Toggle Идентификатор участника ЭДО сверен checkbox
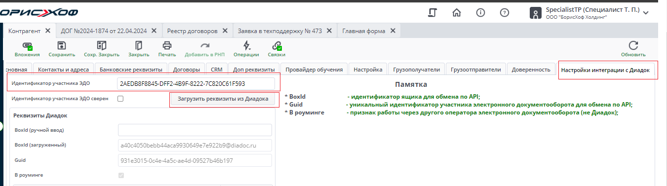The width and height of the screenshot is (667, 186). coord(120,99)
